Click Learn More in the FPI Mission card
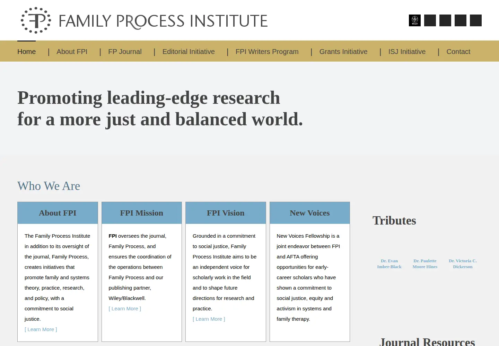This screenshot has width=499, height=346. pos(125,309)
